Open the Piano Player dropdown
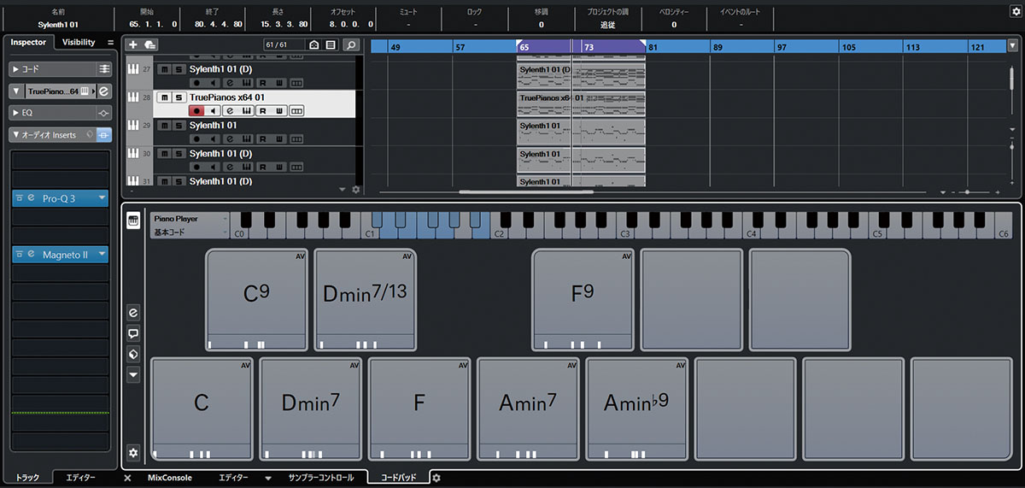Image resolution: width=1025 pixels, height=488 pixels. point(190,219)
